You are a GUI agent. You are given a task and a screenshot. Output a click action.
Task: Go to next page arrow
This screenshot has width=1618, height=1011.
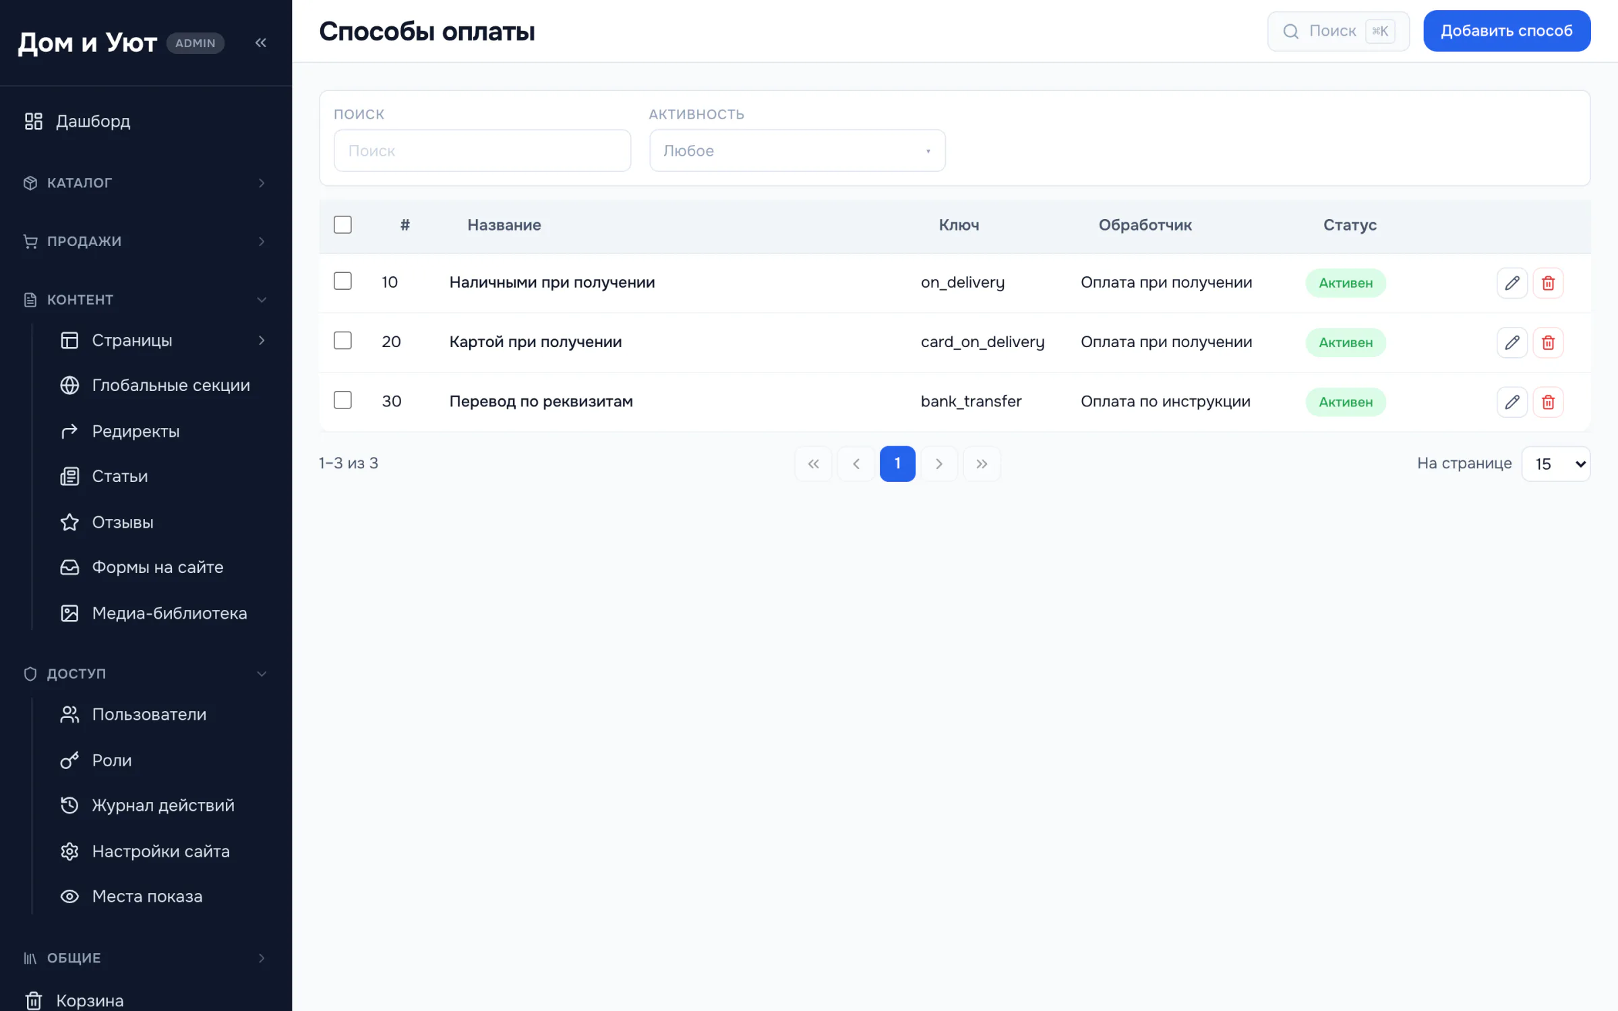[939, 464]
